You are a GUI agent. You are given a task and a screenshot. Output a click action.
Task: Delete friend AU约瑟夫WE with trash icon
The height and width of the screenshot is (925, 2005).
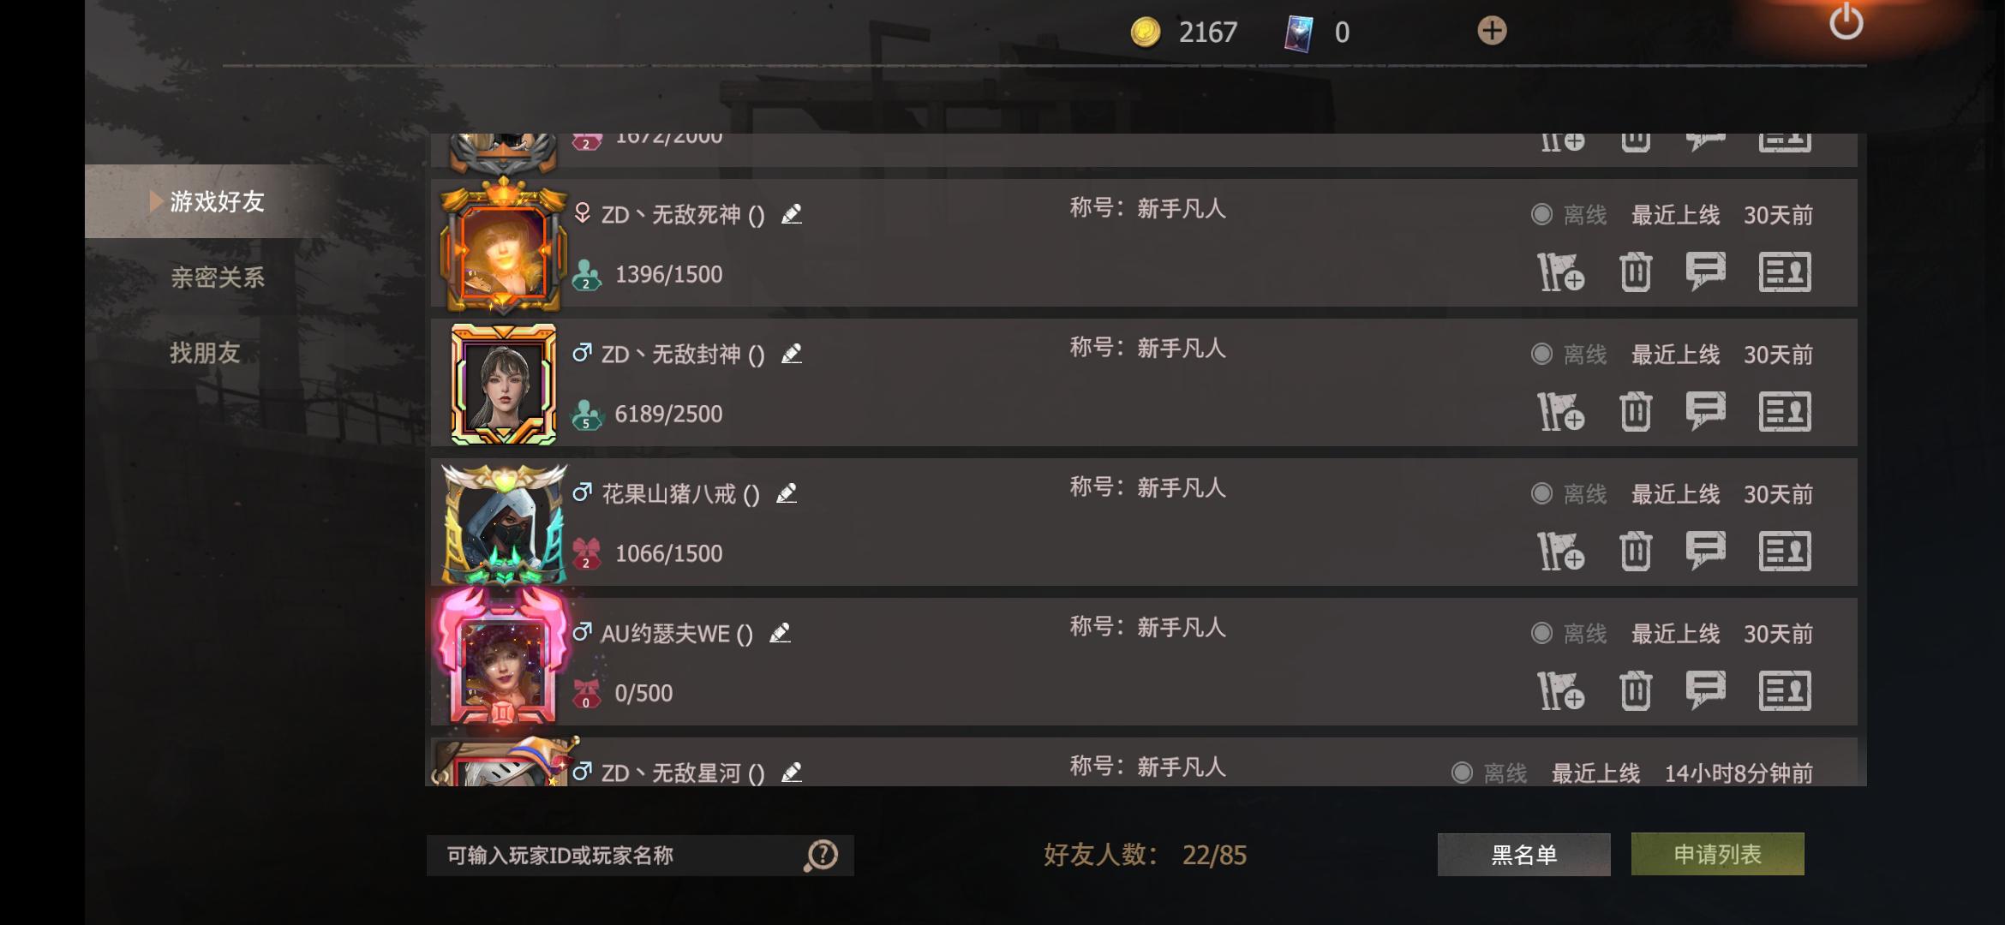[1635, 691]
